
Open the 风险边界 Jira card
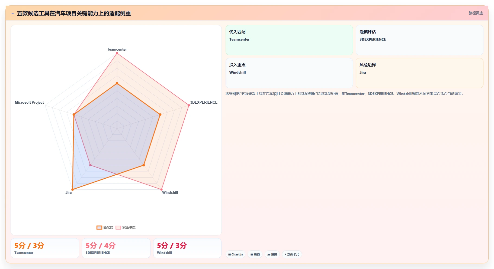(419, 73)
